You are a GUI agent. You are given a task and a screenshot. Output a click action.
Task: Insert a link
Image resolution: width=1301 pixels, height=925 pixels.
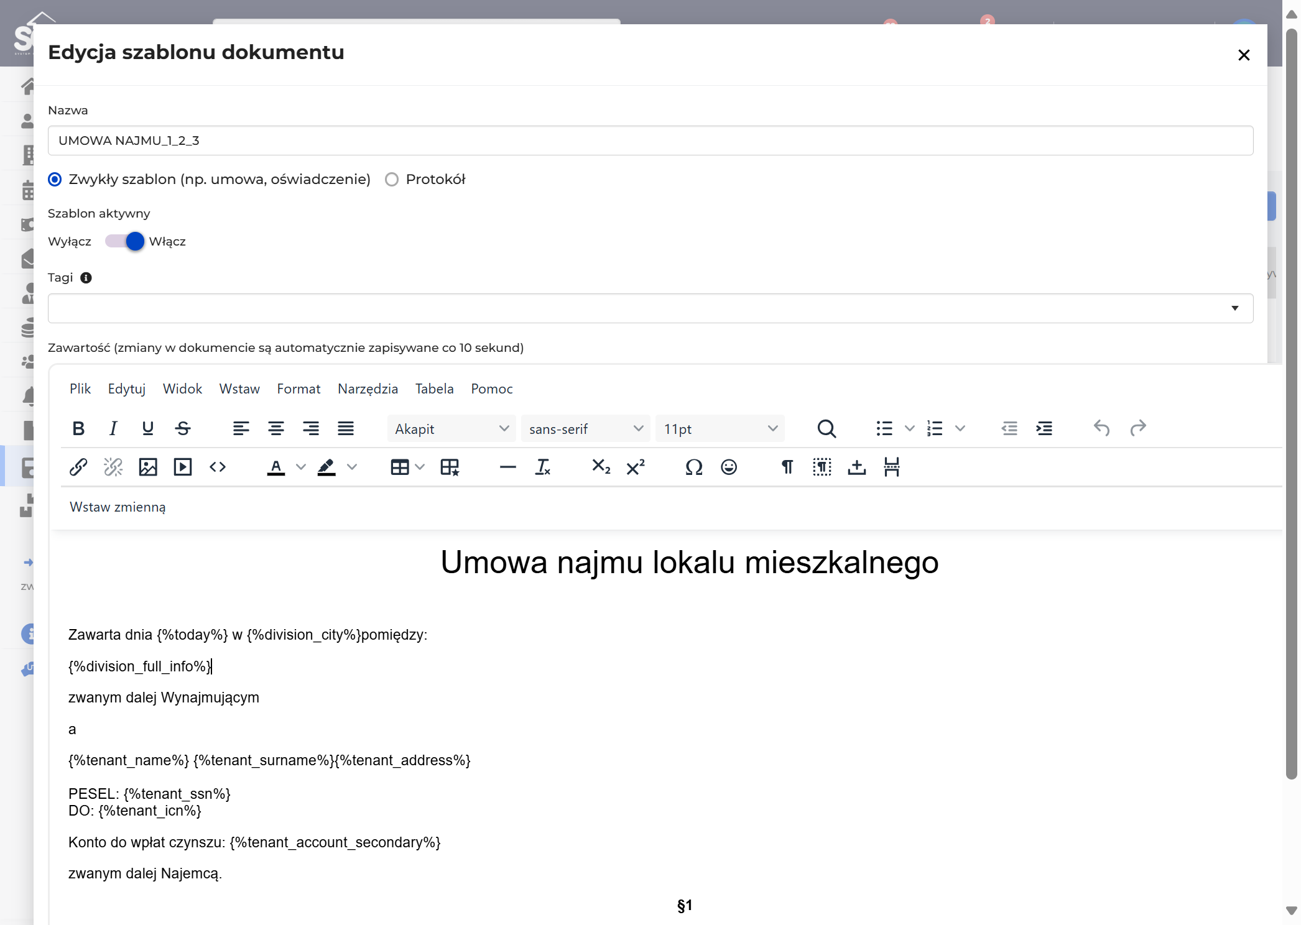click(x=78, y=467)
